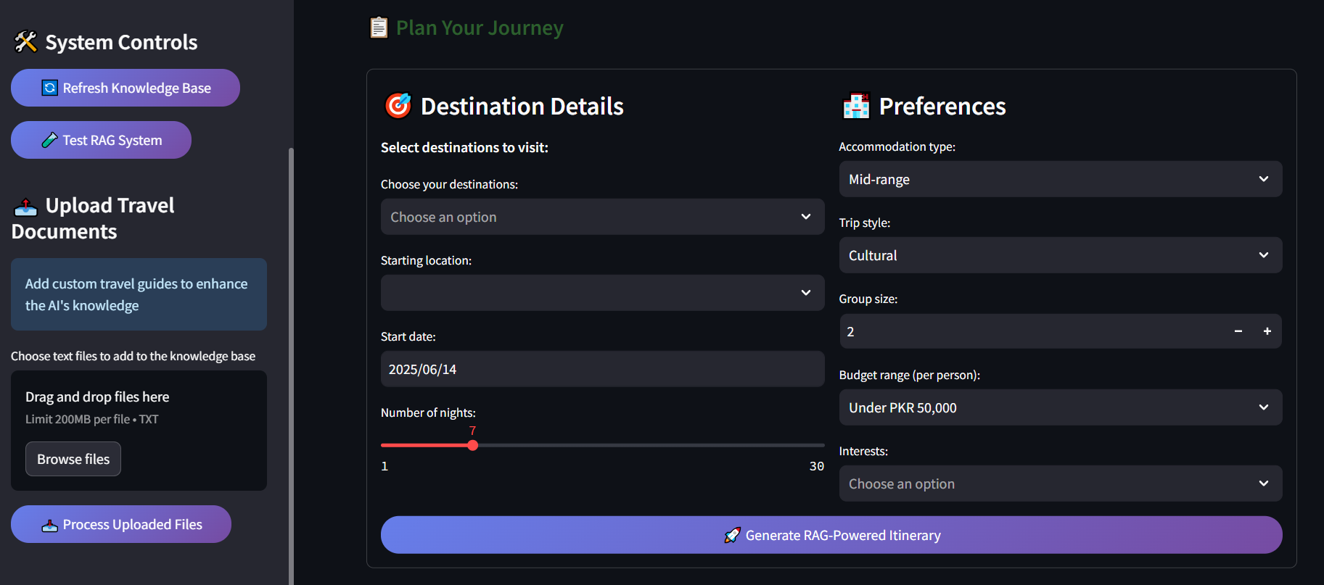Decrease group size with the minus button
Image resolution: width=1324 pixels, height=585 pixels.
(x=1238, y=331)
